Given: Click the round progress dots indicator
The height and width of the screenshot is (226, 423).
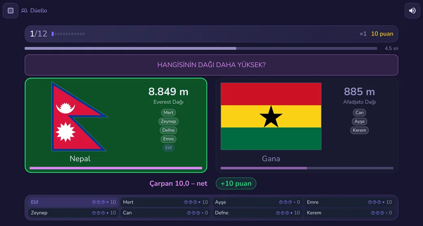Looking at the screenshot, I should 68,34.
